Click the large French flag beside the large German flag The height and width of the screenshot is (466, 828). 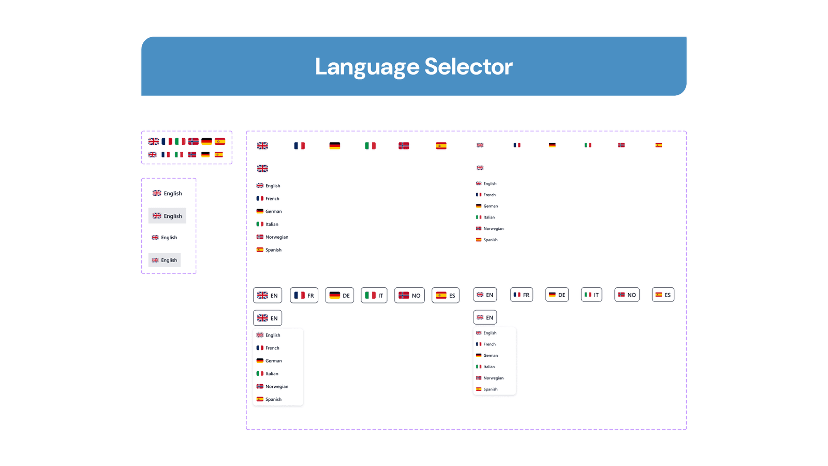(300, 146)
